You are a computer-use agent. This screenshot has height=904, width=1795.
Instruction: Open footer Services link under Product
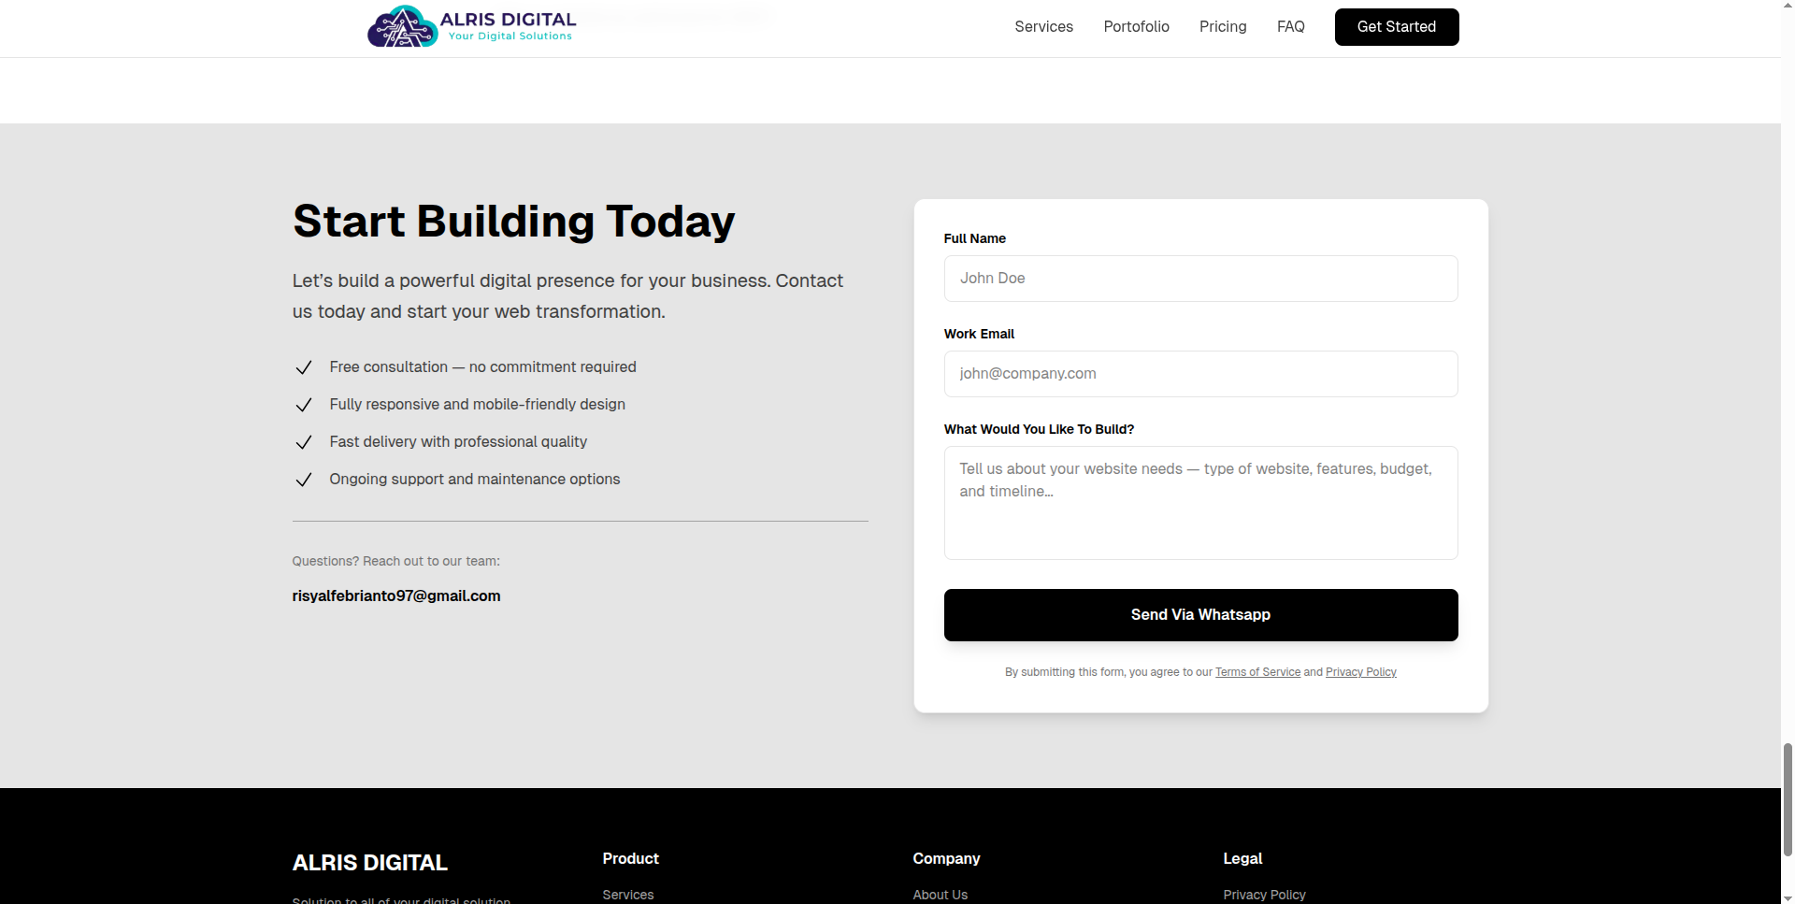(628, 895)
